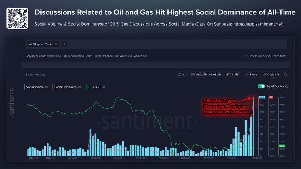
Task: Open the 1d interval selector
Action: tap(182, 74)
